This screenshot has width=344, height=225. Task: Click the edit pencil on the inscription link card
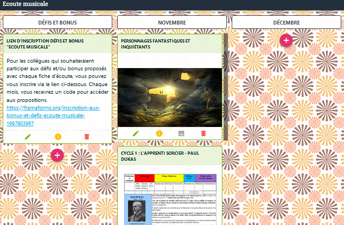[x=29, y=136]
